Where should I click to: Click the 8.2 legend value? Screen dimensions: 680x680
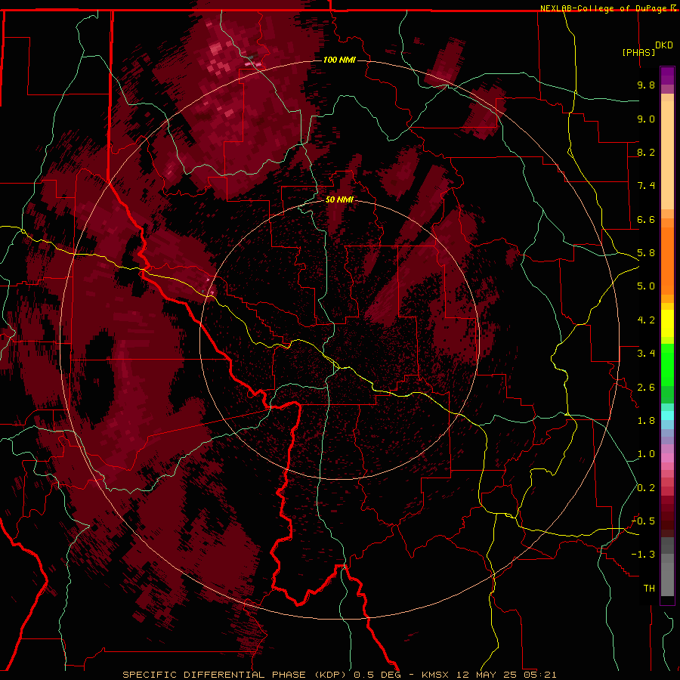point(646,152)
